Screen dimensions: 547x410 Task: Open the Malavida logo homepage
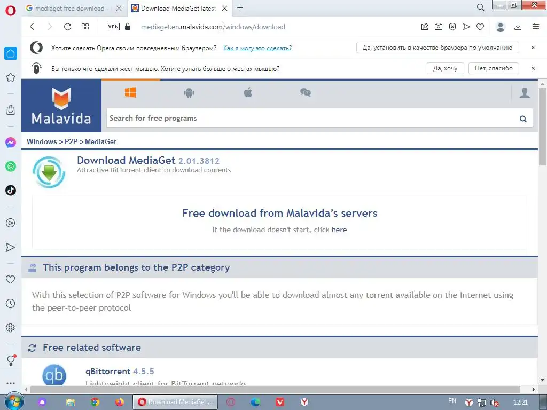point(61,106)
